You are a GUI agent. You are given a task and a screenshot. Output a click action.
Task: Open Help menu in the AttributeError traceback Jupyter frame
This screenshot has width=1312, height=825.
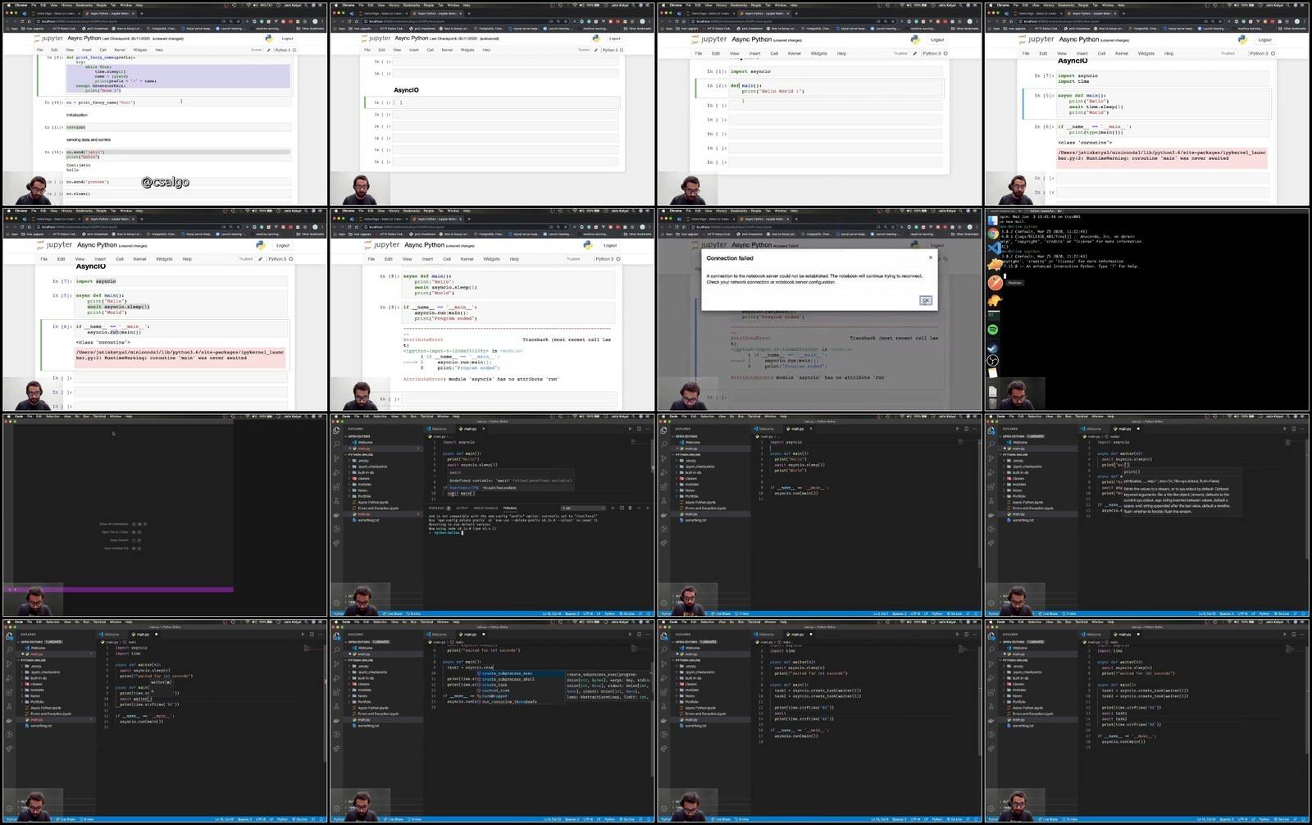(x=514, y=259)
